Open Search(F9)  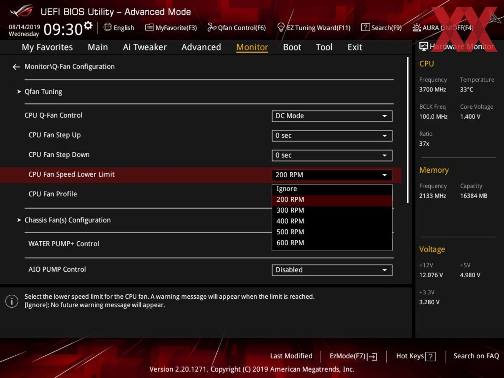pos(381,27)
